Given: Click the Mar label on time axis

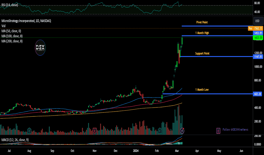Looking at the screenshot, I should pos(177,151).
